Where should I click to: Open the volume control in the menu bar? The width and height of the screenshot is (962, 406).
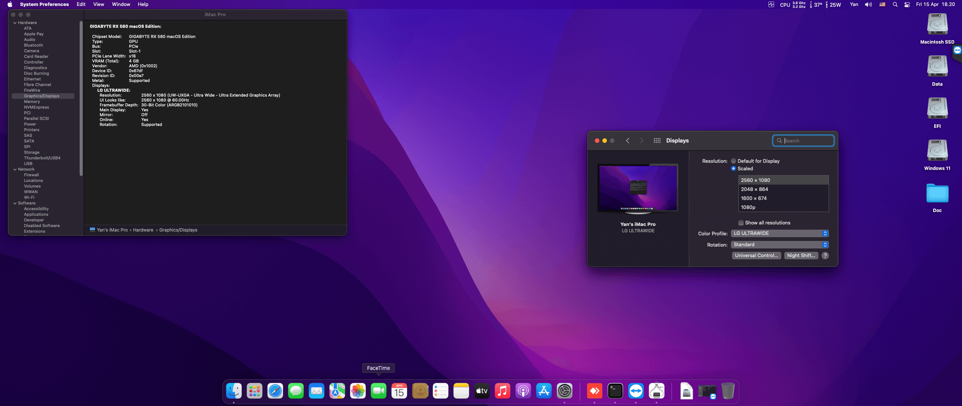pyautogui.click(x=868, y=5)
